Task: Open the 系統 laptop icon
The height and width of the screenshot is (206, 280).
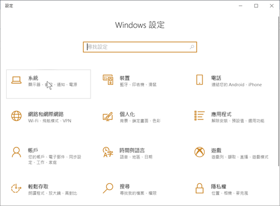Action: [x=17, y=80]
